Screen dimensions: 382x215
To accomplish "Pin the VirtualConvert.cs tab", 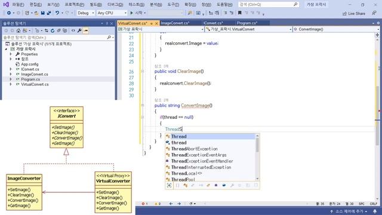I will click(152, 23).
